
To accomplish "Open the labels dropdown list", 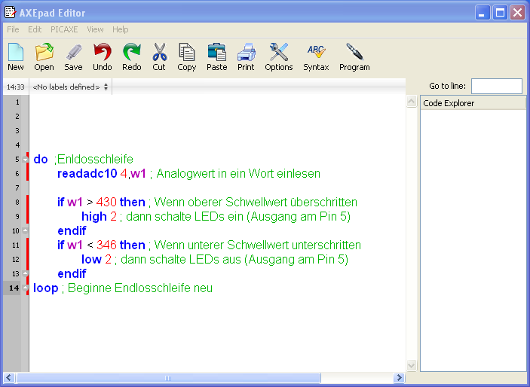I will 71,87.
